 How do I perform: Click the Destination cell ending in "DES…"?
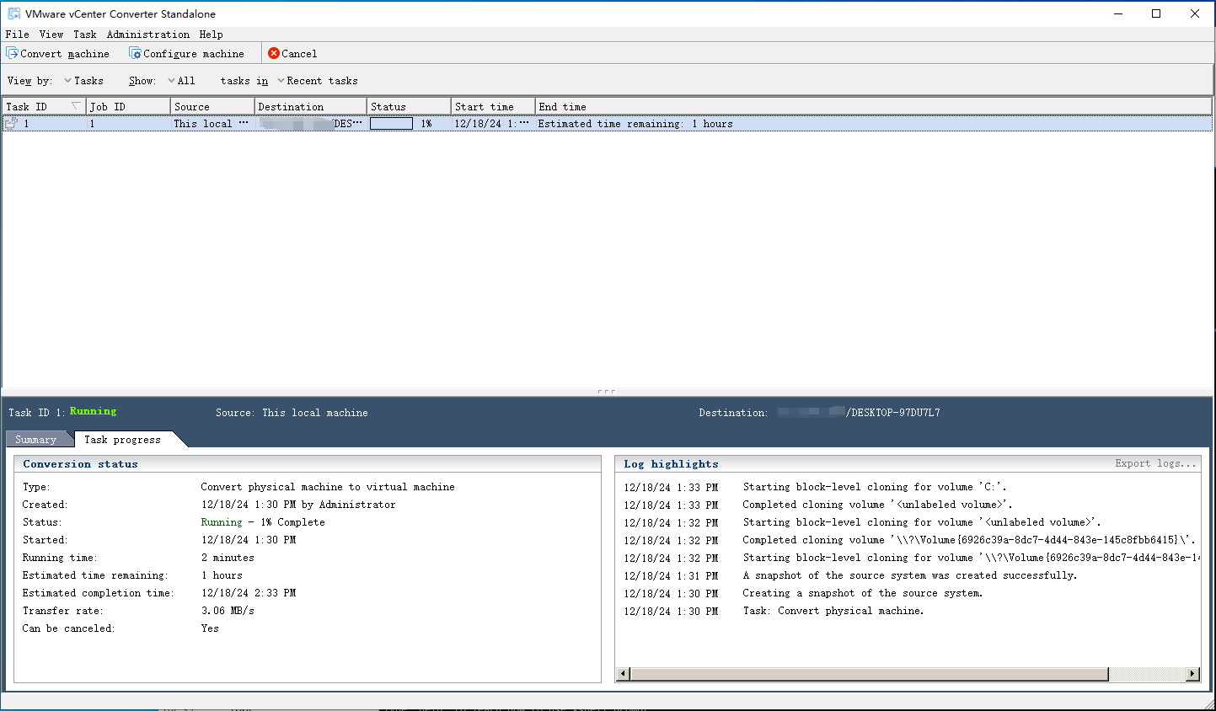(x=311, y=124)
